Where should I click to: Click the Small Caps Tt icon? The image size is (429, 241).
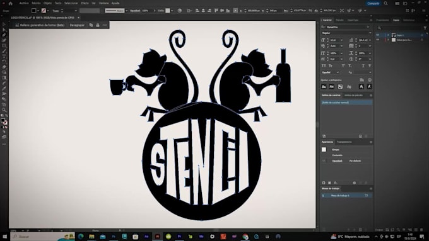[331, 66]
